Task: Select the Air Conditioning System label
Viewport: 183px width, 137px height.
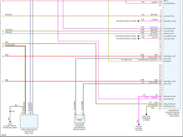Action: (126, 36)
